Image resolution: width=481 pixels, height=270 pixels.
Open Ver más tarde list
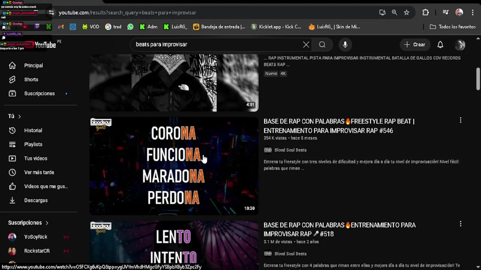(x=39, y=172)
